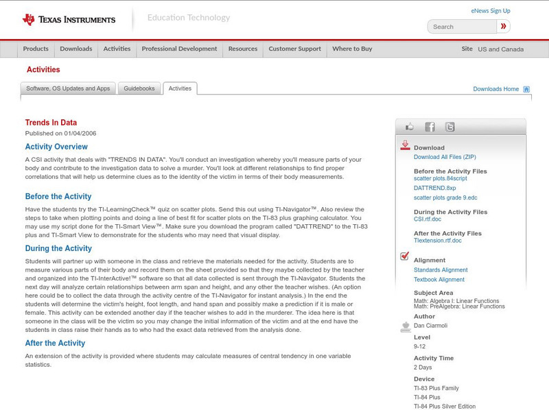Click the Author person icon
Image resolution: width=549 pixels, height=410 pixels.
[x=406, y=327]
